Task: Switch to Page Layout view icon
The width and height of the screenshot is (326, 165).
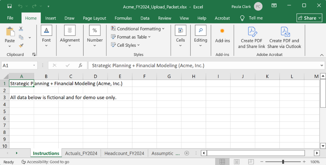Action: pyautogui.click(x=237, y=162)
